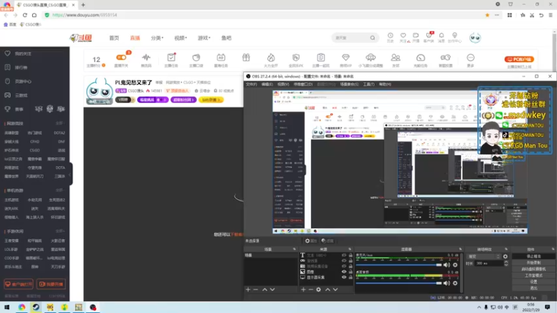
Task: Click the 停止推流 button in OBS controls
Action: coord(533,256)
